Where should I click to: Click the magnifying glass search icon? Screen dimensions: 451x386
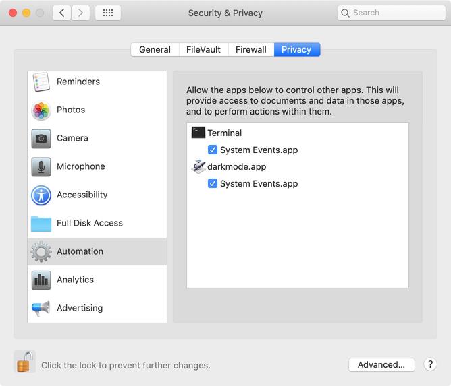point(345,13)
